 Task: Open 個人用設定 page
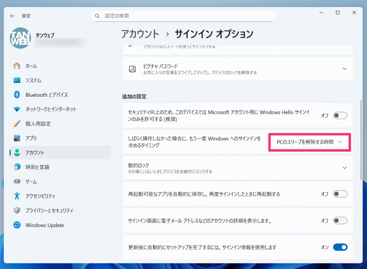(x=60, y=124)
